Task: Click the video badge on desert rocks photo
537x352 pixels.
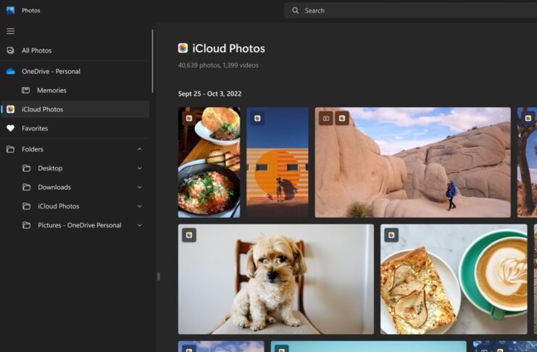Action: (326, 119)
